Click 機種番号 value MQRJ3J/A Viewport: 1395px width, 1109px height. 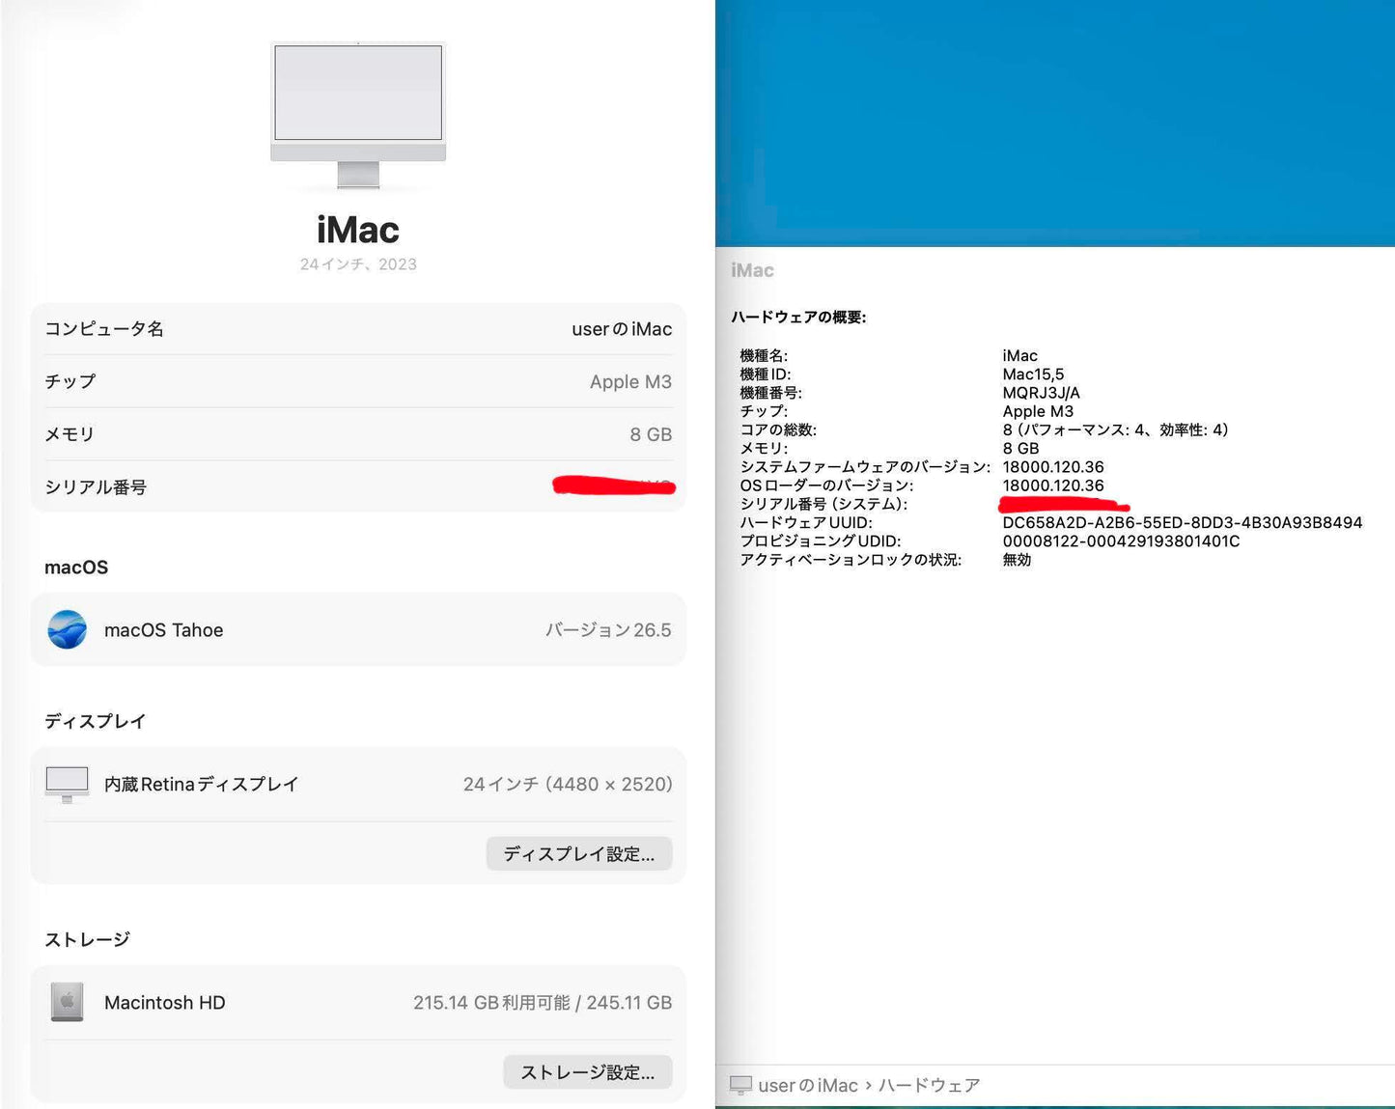click(1041, 393)
